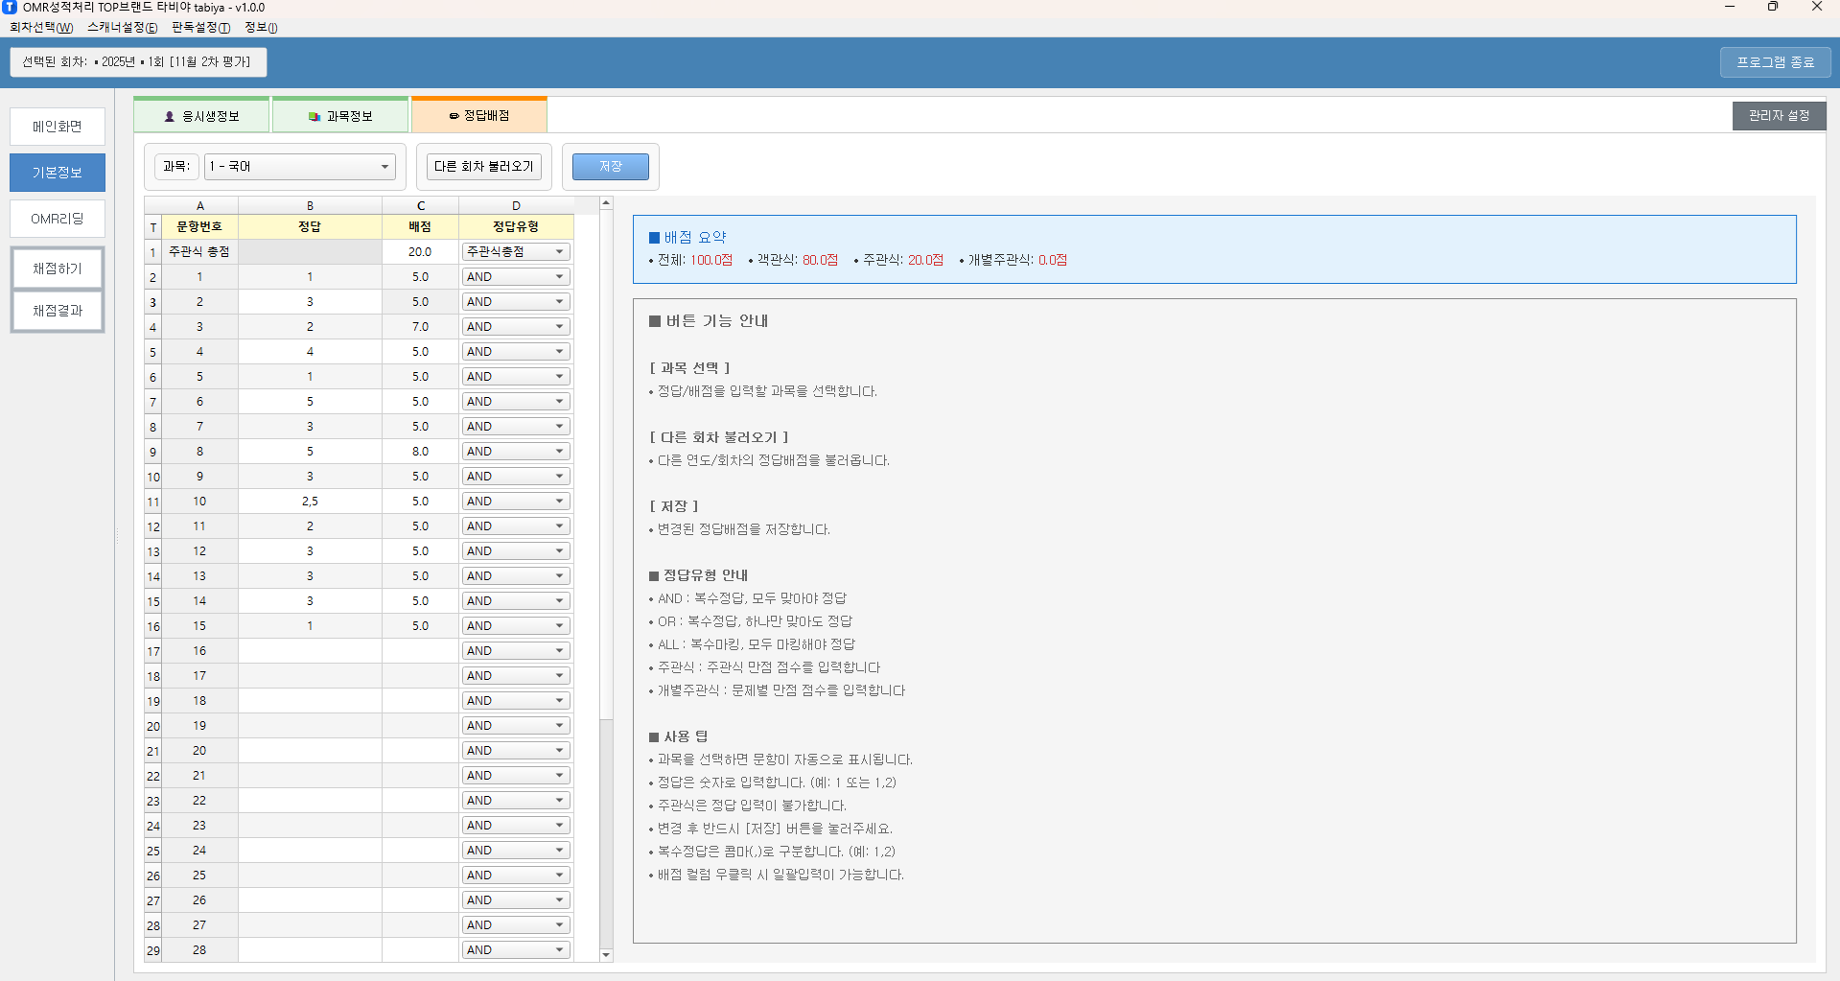1840x981 pixels.
Task: Open 관리자 설정 admin settings
Action: pyautogui.click(x=1779, y=116)
